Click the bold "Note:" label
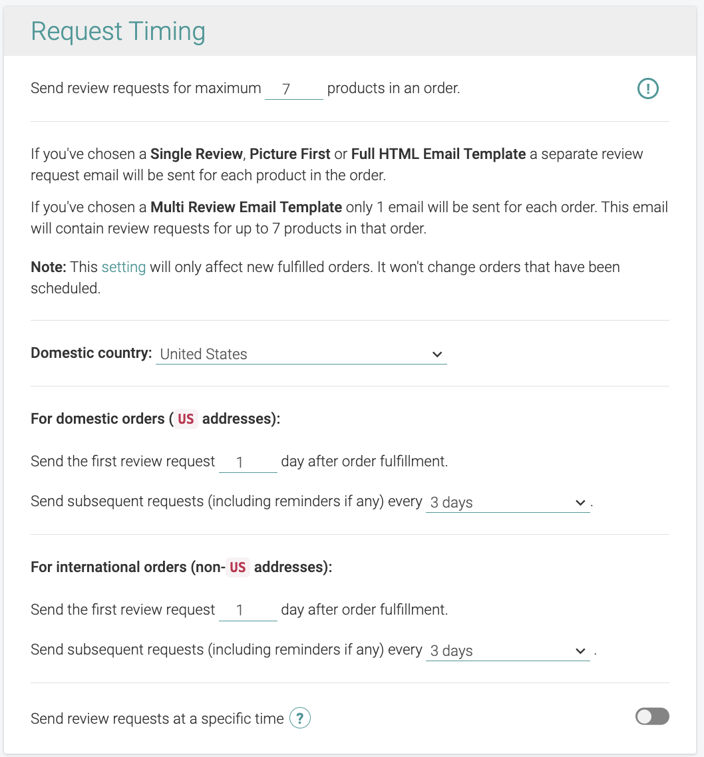704x757 pixels. pyautogui.click(x=49, y=267)
